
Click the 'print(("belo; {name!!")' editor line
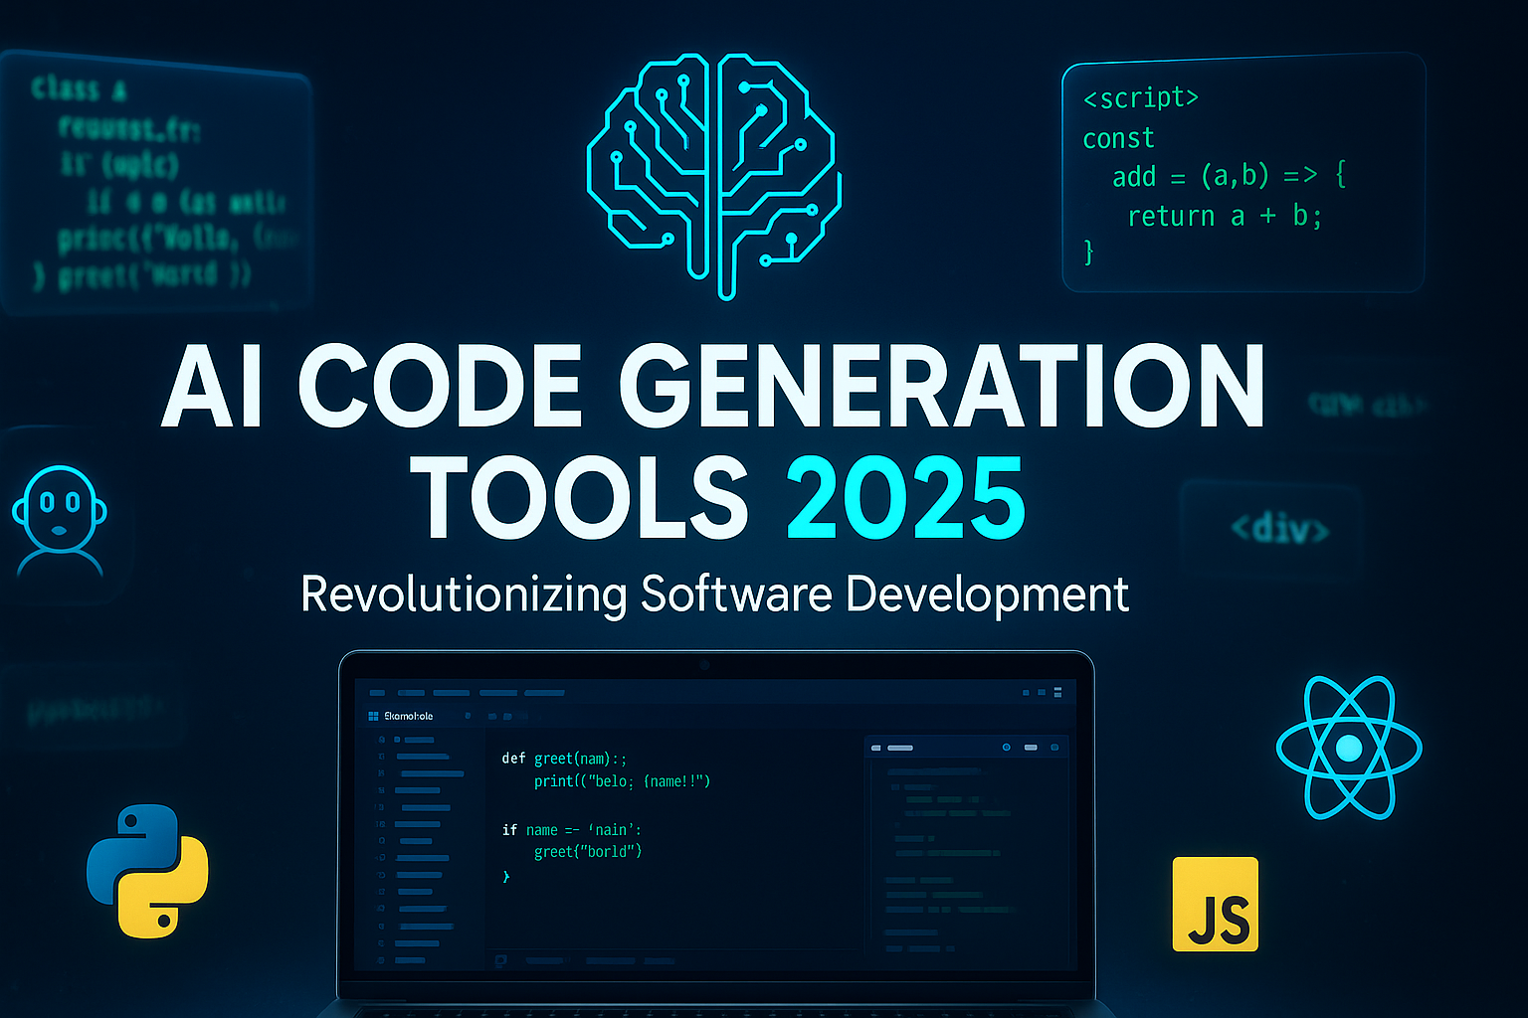[622, 781]
